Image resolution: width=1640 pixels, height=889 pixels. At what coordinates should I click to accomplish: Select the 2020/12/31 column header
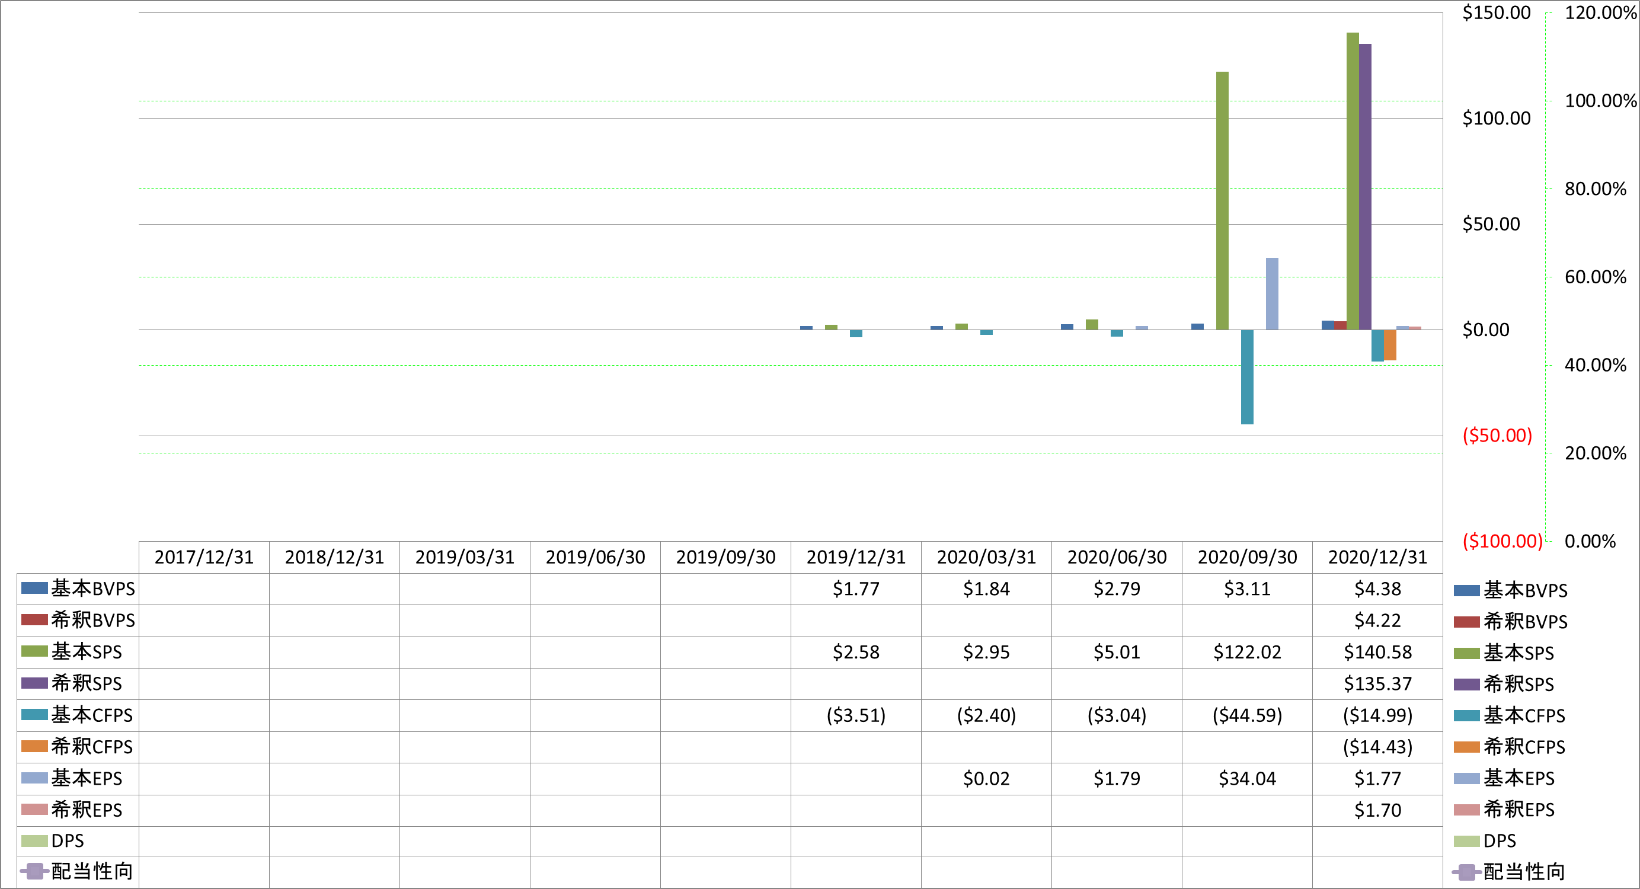coord(1377,557)
